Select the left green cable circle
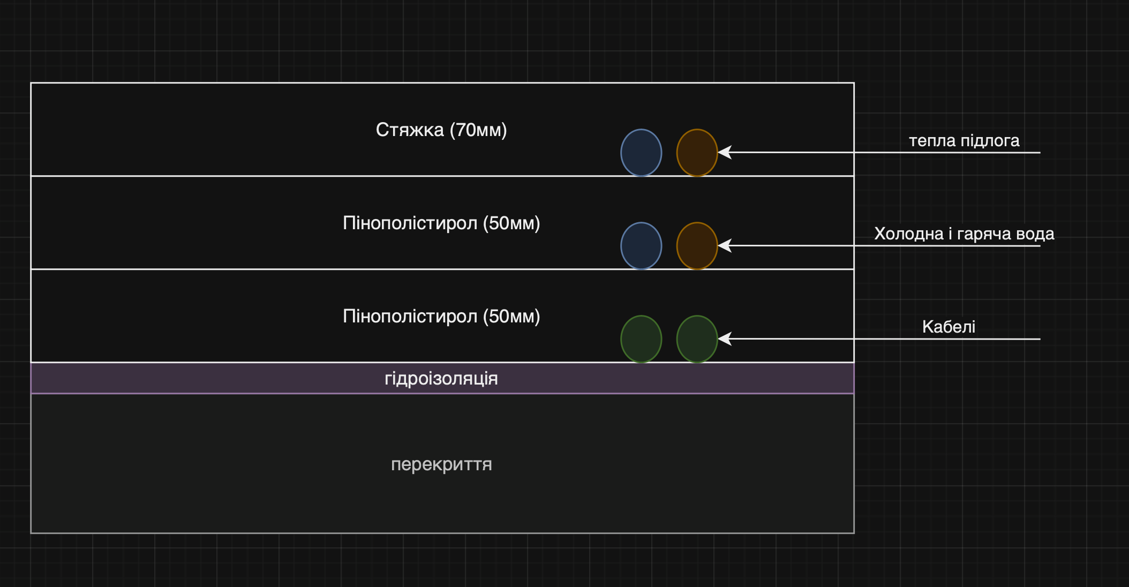The width and height of the screenshot is (1129, 587). [641, 339]
